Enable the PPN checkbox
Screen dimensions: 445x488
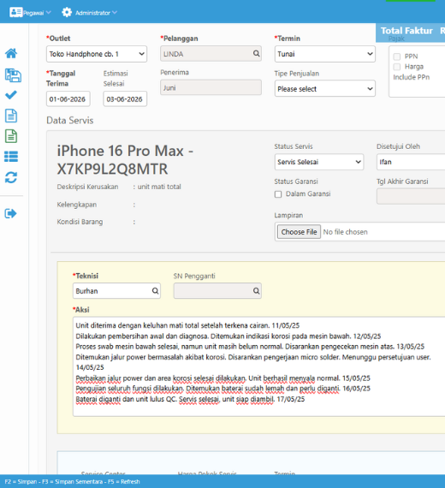point(397,57)
